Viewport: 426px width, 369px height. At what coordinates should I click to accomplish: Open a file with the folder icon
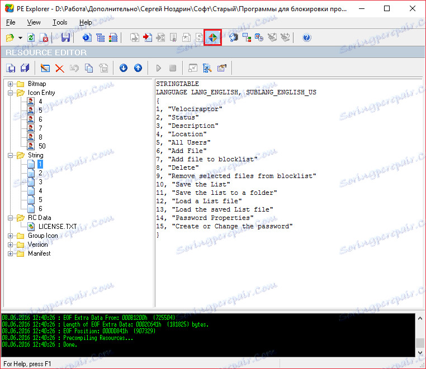pos(10,37)
